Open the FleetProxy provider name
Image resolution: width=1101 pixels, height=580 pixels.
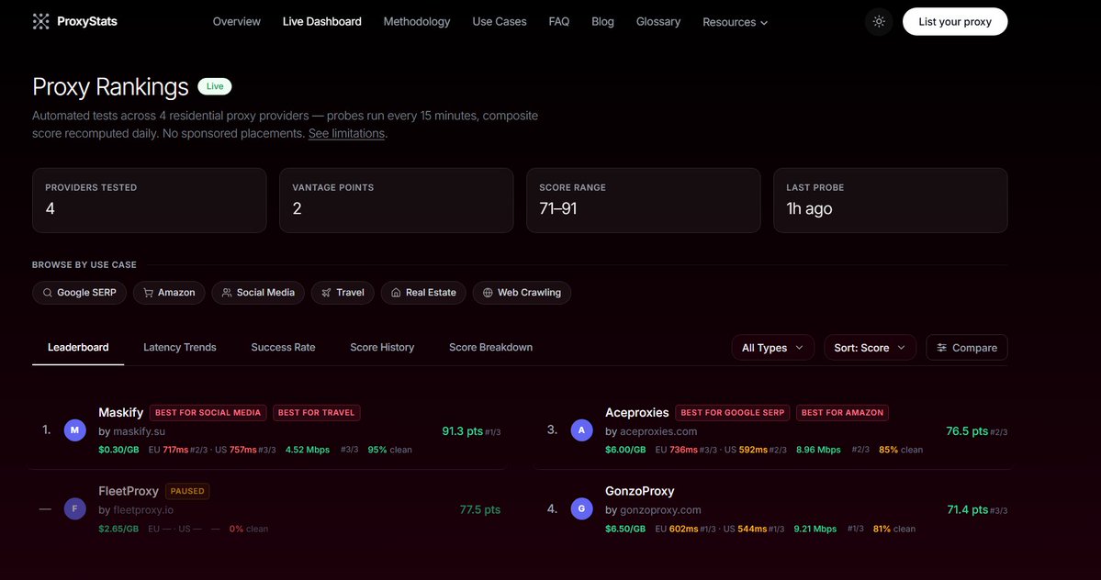coord(129,491)
